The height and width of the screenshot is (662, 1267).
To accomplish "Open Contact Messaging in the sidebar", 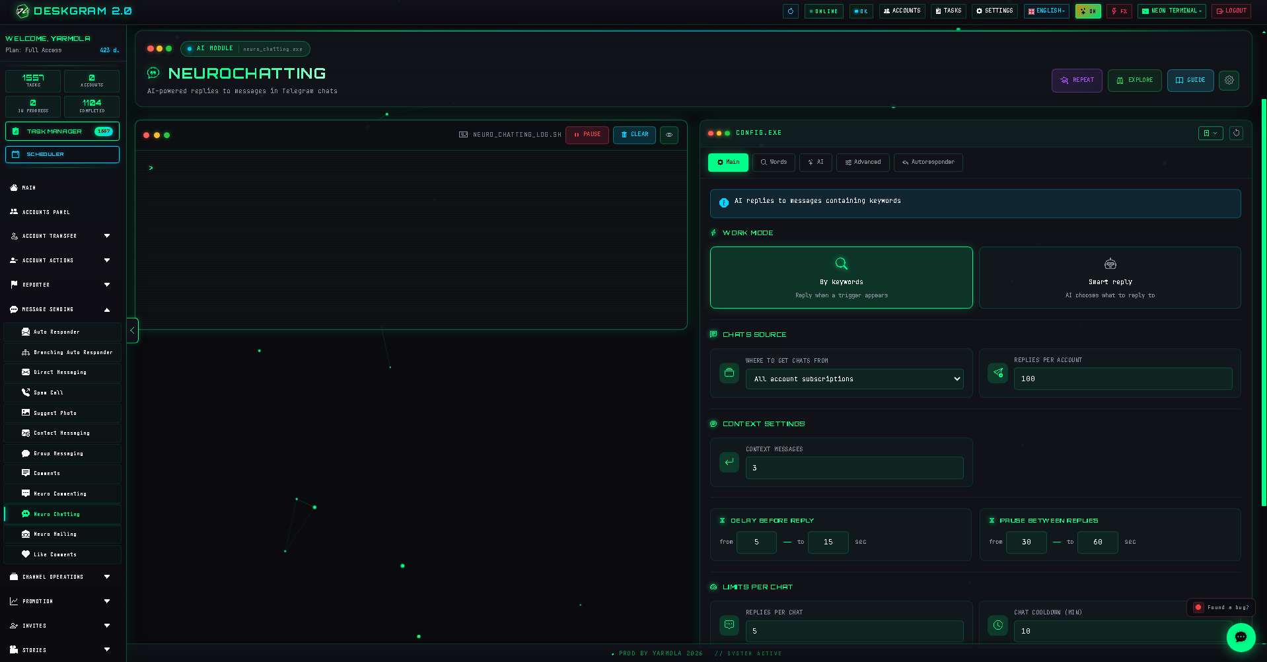I will click(x=62, y=433).
